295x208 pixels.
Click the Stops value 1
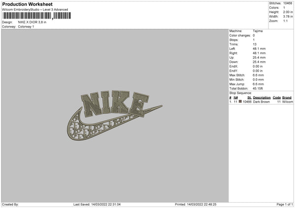click(254, 40)
